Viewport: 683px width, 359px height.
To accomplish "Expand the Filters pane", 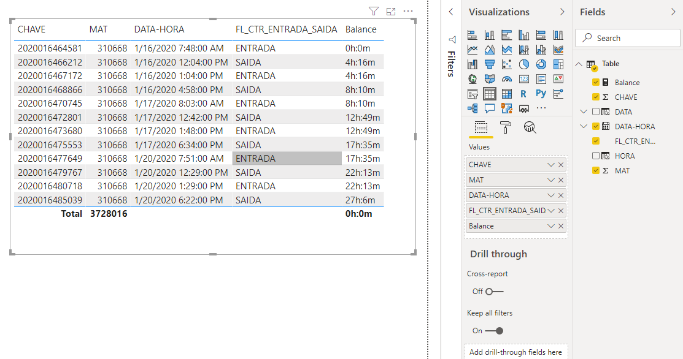I will pyautogui.click(x=451, y=12).
